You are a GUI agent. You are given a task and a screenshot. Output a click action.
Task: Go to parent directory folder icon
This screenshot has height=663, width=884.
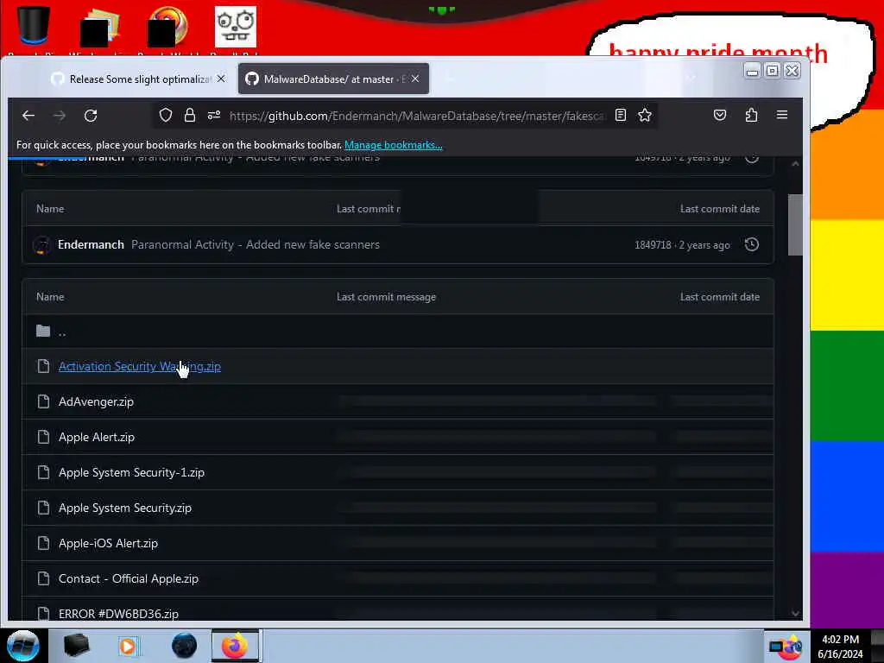(x=43, y=331)
